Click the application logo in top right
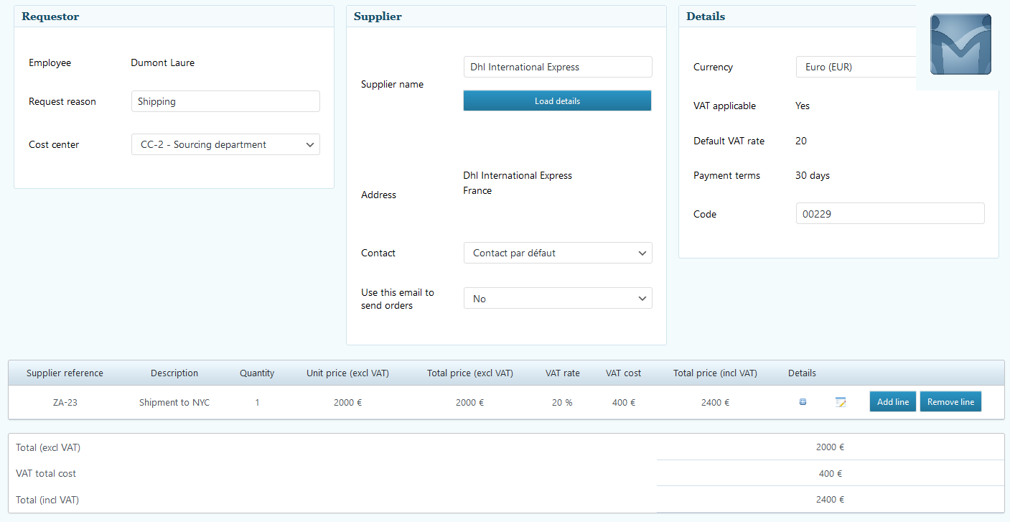Image resolution: width=1010 pixels, height=522 pixels. tap(960, 45)
